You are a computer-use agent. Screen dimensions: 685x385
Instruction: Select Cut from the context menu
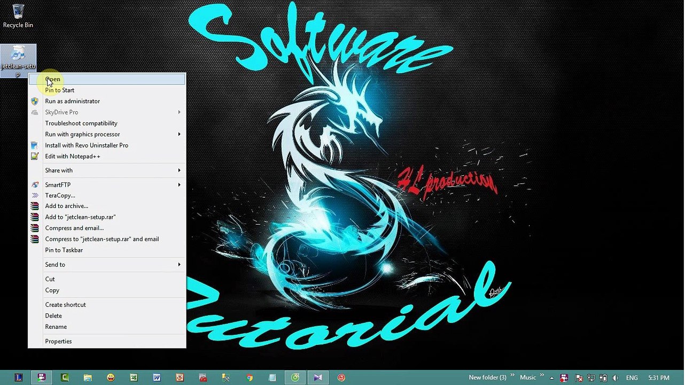click(x=107, y=279)
